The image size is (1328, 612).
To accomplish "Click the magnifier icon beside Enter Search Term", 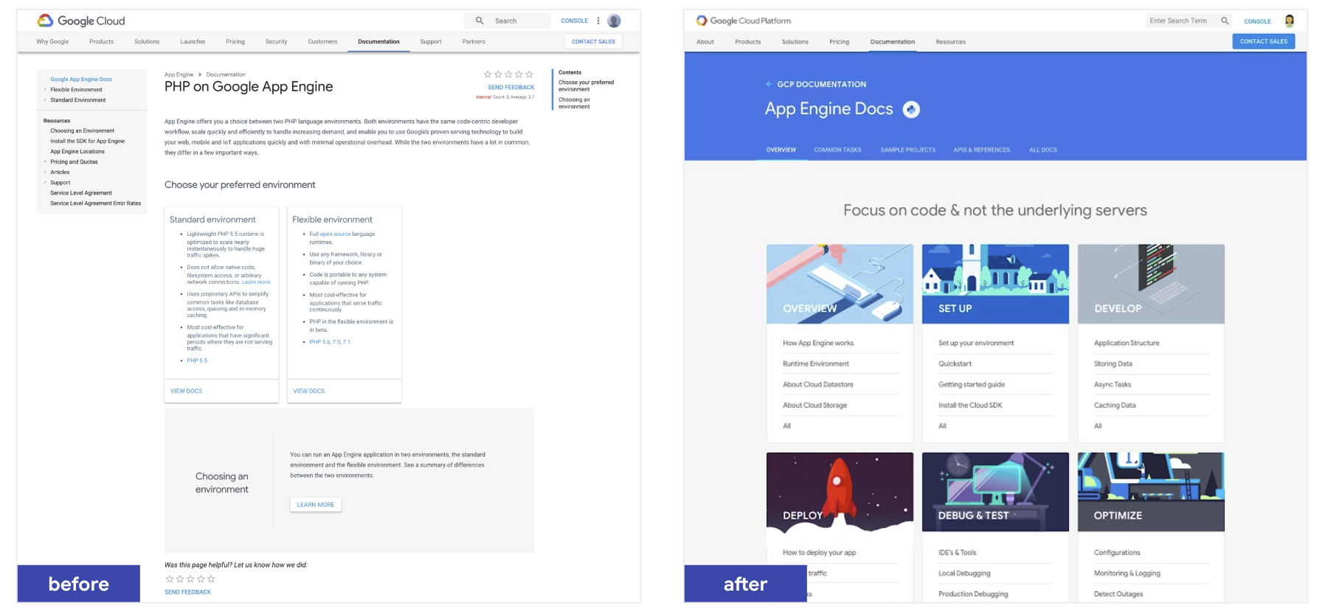I will [1225, 21].
